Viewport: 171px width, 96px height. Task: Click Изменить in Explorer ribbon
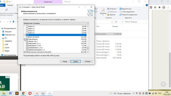pyautogui.click(x=112, y=12)
